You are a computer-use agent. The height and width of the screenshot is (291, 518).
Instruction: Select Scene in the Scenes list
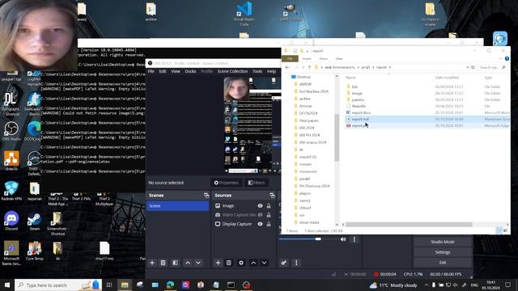coord(178,206)
